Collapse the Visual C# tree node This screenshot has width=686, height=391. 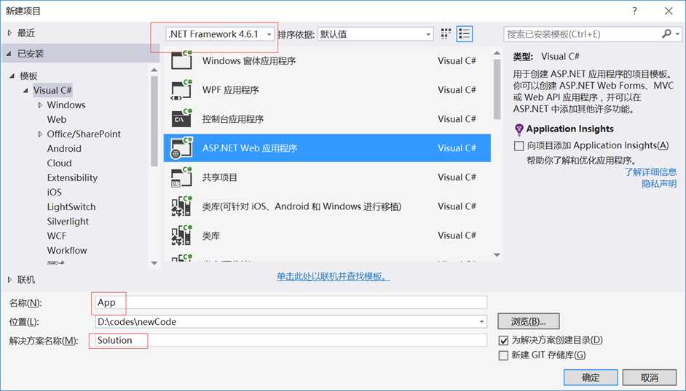pyautogui.click(x=25, y=90)
